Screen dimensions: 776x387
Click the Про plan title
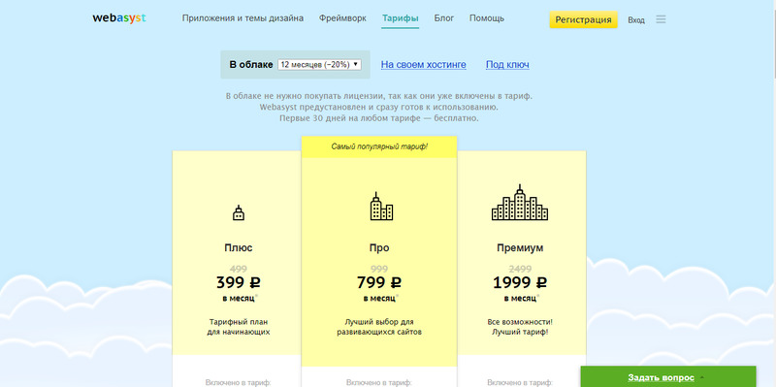pyautogui.click(x=379, y=248)
